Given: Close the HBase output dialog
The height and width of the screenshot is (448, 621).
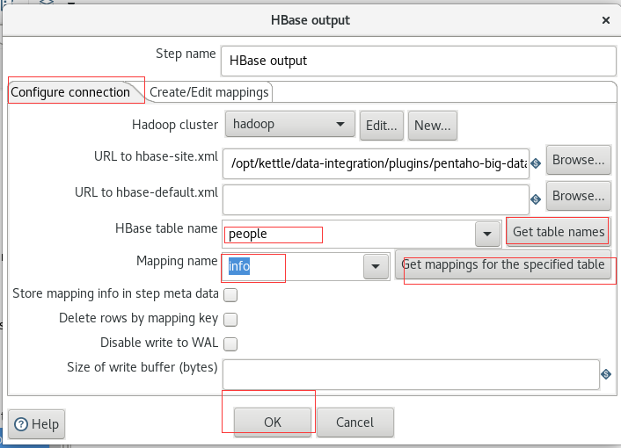Looking at the screenshot, I should coord(605,20).
